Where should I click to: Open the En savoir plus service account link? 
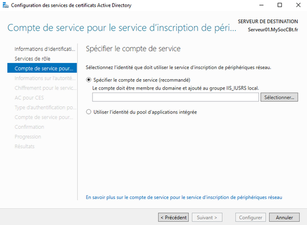(184, 197)
